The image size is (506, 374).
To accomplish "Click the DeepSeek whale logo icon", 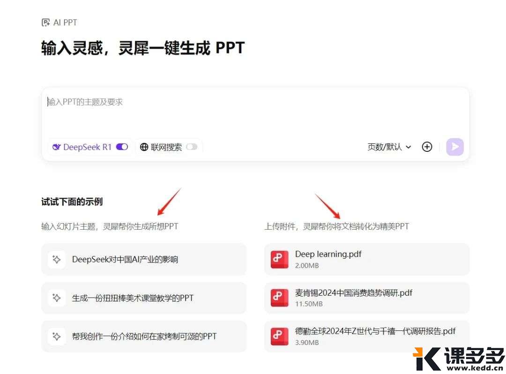I will point(57,147).
